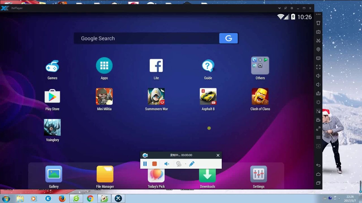The image size is (362, 203).
Task: Open the Guide app
Action: (208, 66)
